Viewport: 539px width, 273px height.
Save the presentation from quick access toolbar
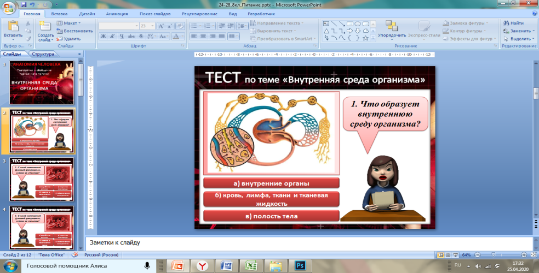pos(23,4)
